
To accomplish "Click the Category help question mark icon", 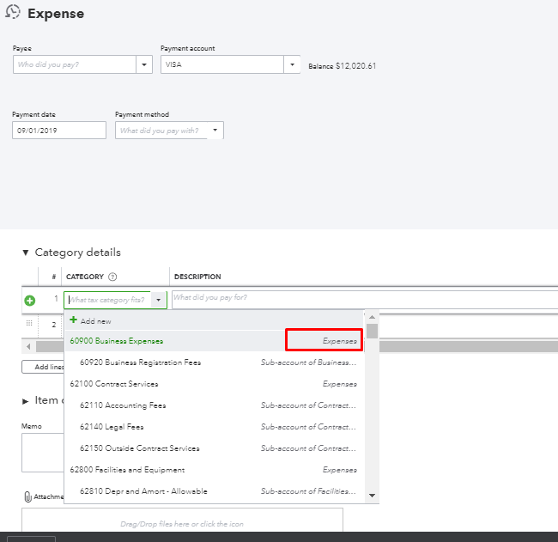I will point(112,277).
